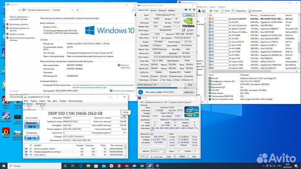
Task: Open GPU-Z hamburger menu icon
Action: coord(194,10)
